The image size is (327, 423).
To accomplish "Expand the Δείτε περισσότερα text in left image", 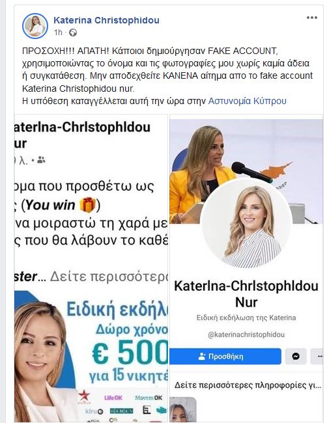I will 109,277.
